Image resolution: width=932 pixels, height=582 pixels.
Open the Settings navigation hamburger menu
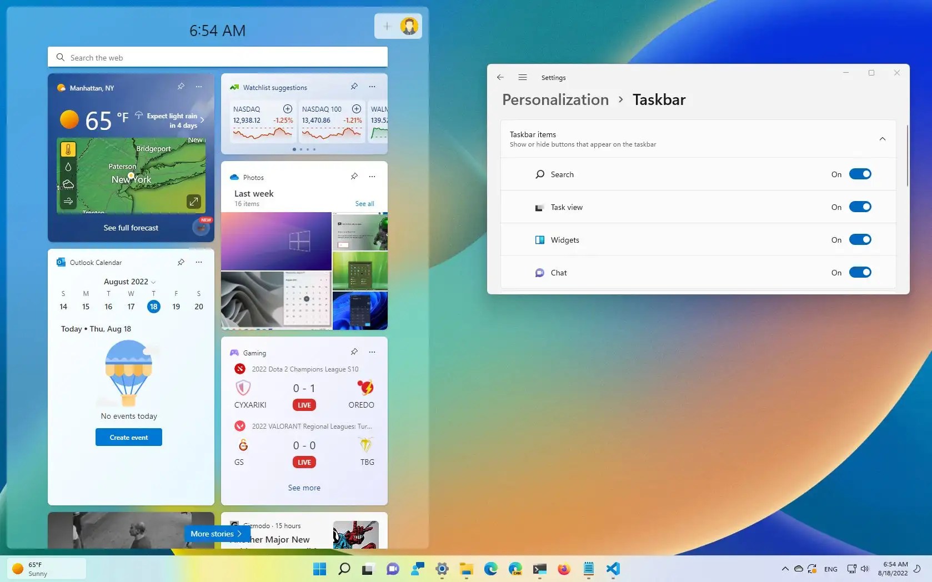(x=522, y=77)
